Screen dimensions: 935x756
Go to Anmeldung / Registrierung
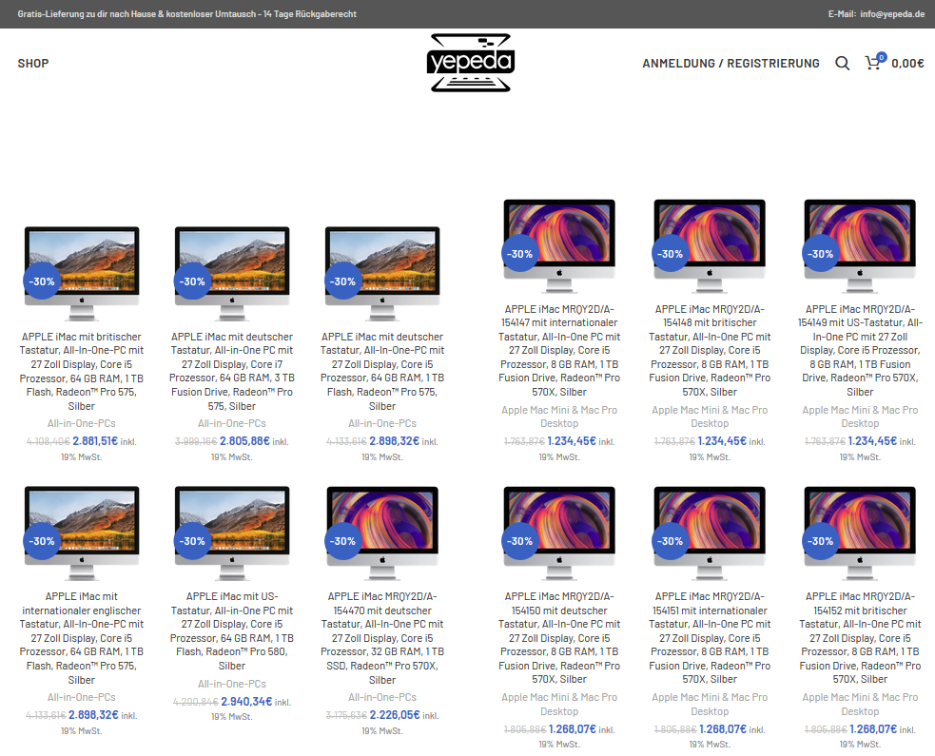(x=730, y=63)
